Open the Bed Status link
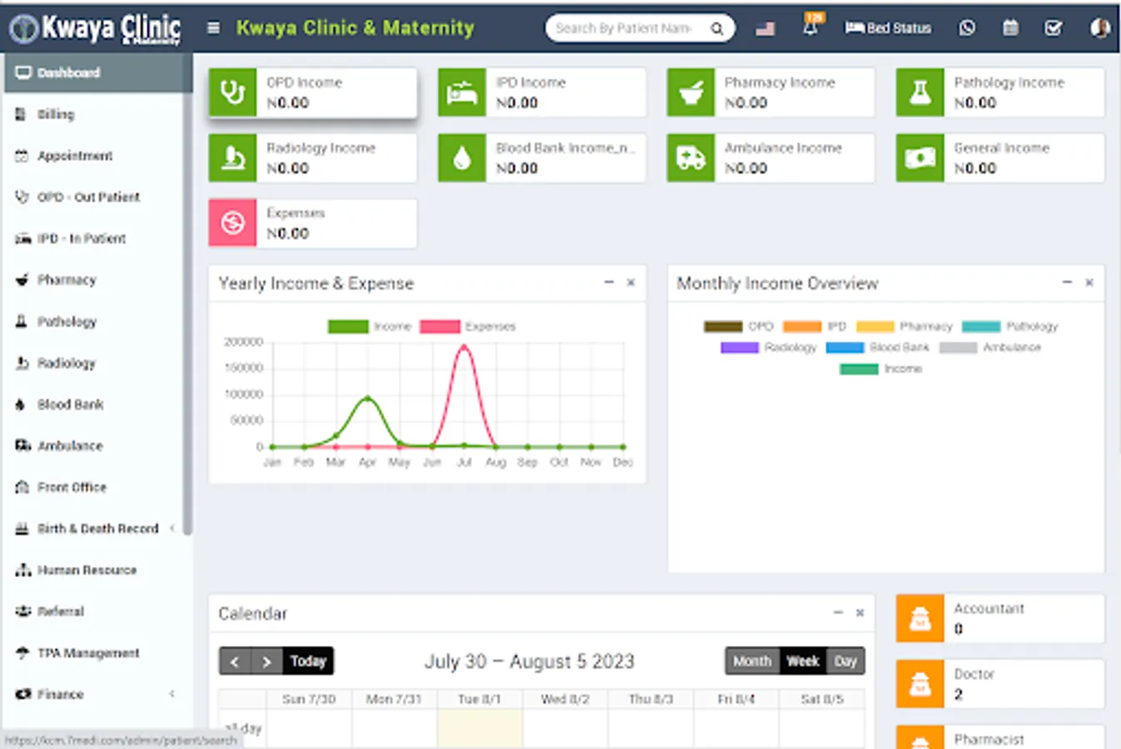The image size is (1121, 749). click(888, 28)
